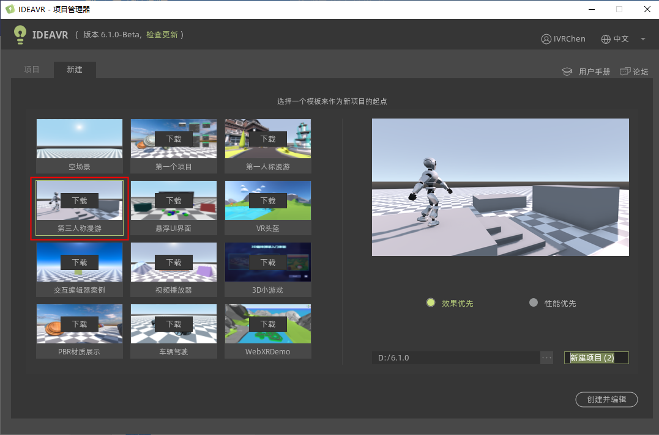Viewport: 659px width, 435px height.
Task: Select the 视频播放器 template label
Action: pyautogui.click(x=174, y=290)
